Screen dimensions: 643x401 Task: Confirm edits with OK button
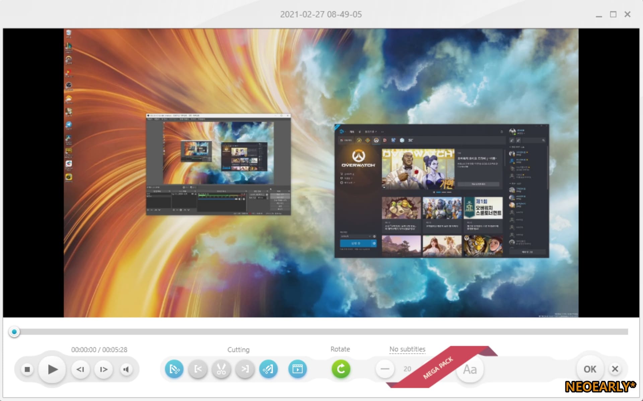590,369
